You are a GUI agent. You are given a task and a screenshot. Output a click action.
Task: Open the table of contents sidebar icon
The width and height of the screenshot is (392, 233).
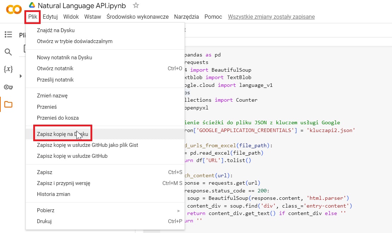click(x=8, y=34)
